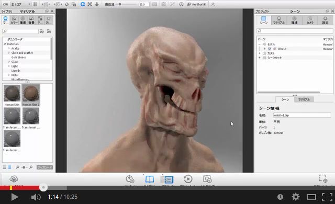Screen dimensions: 335x204
Task: Expand the カメラ node in the scene tree
Action: click(260, 53)
